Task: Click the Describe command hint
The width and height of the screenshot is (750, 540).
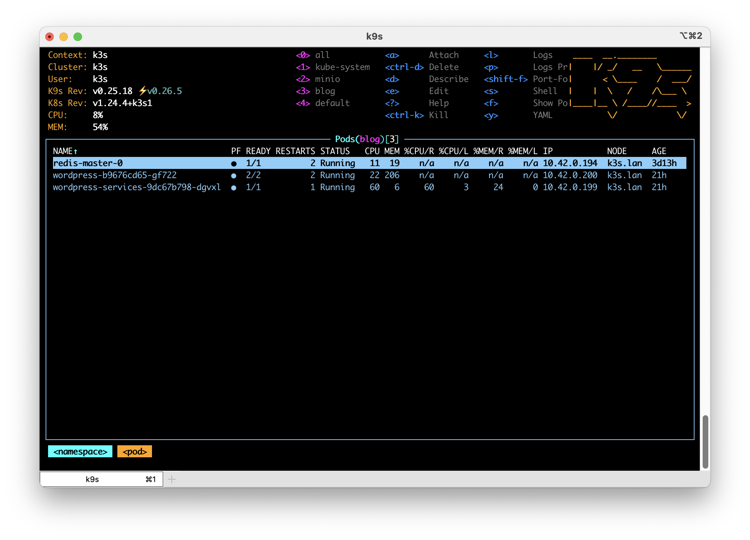Action: [x=449, y=79]
